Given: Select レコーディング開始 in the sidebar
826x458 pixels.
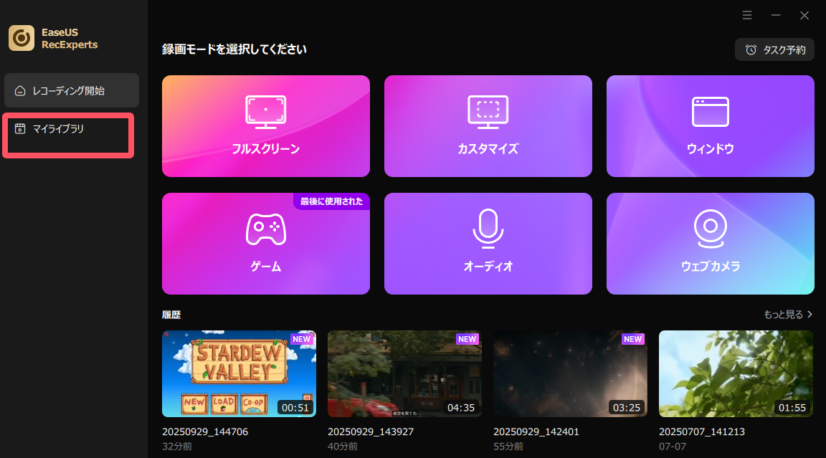Looking at the screenshot, I should tap(69, 90).
